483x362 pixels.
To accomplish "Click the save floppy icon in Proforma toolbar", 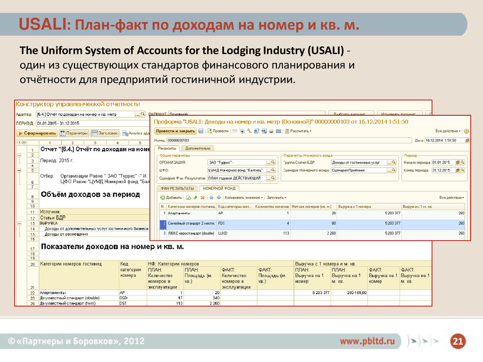I will point(201,131).
